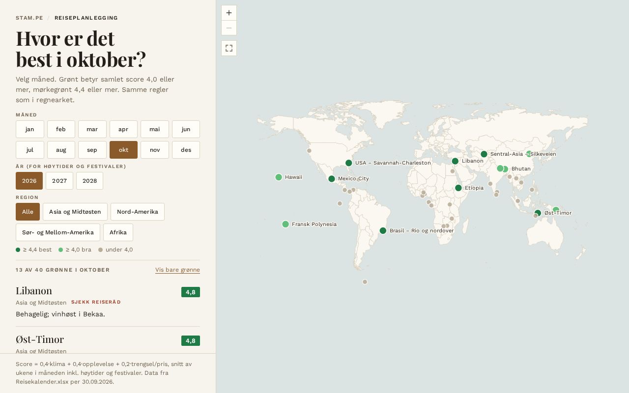
Task: Select the Mexico City map marker
Action: (332, 179)
